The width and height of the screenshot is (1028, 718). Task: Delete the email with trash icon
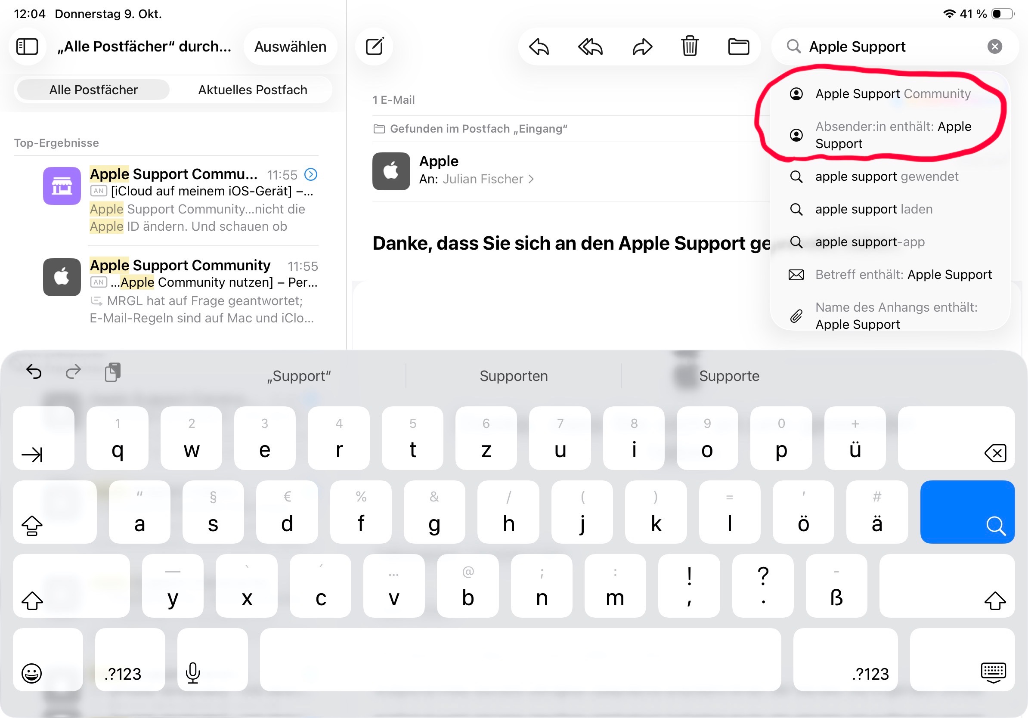[x=690, y=46]
